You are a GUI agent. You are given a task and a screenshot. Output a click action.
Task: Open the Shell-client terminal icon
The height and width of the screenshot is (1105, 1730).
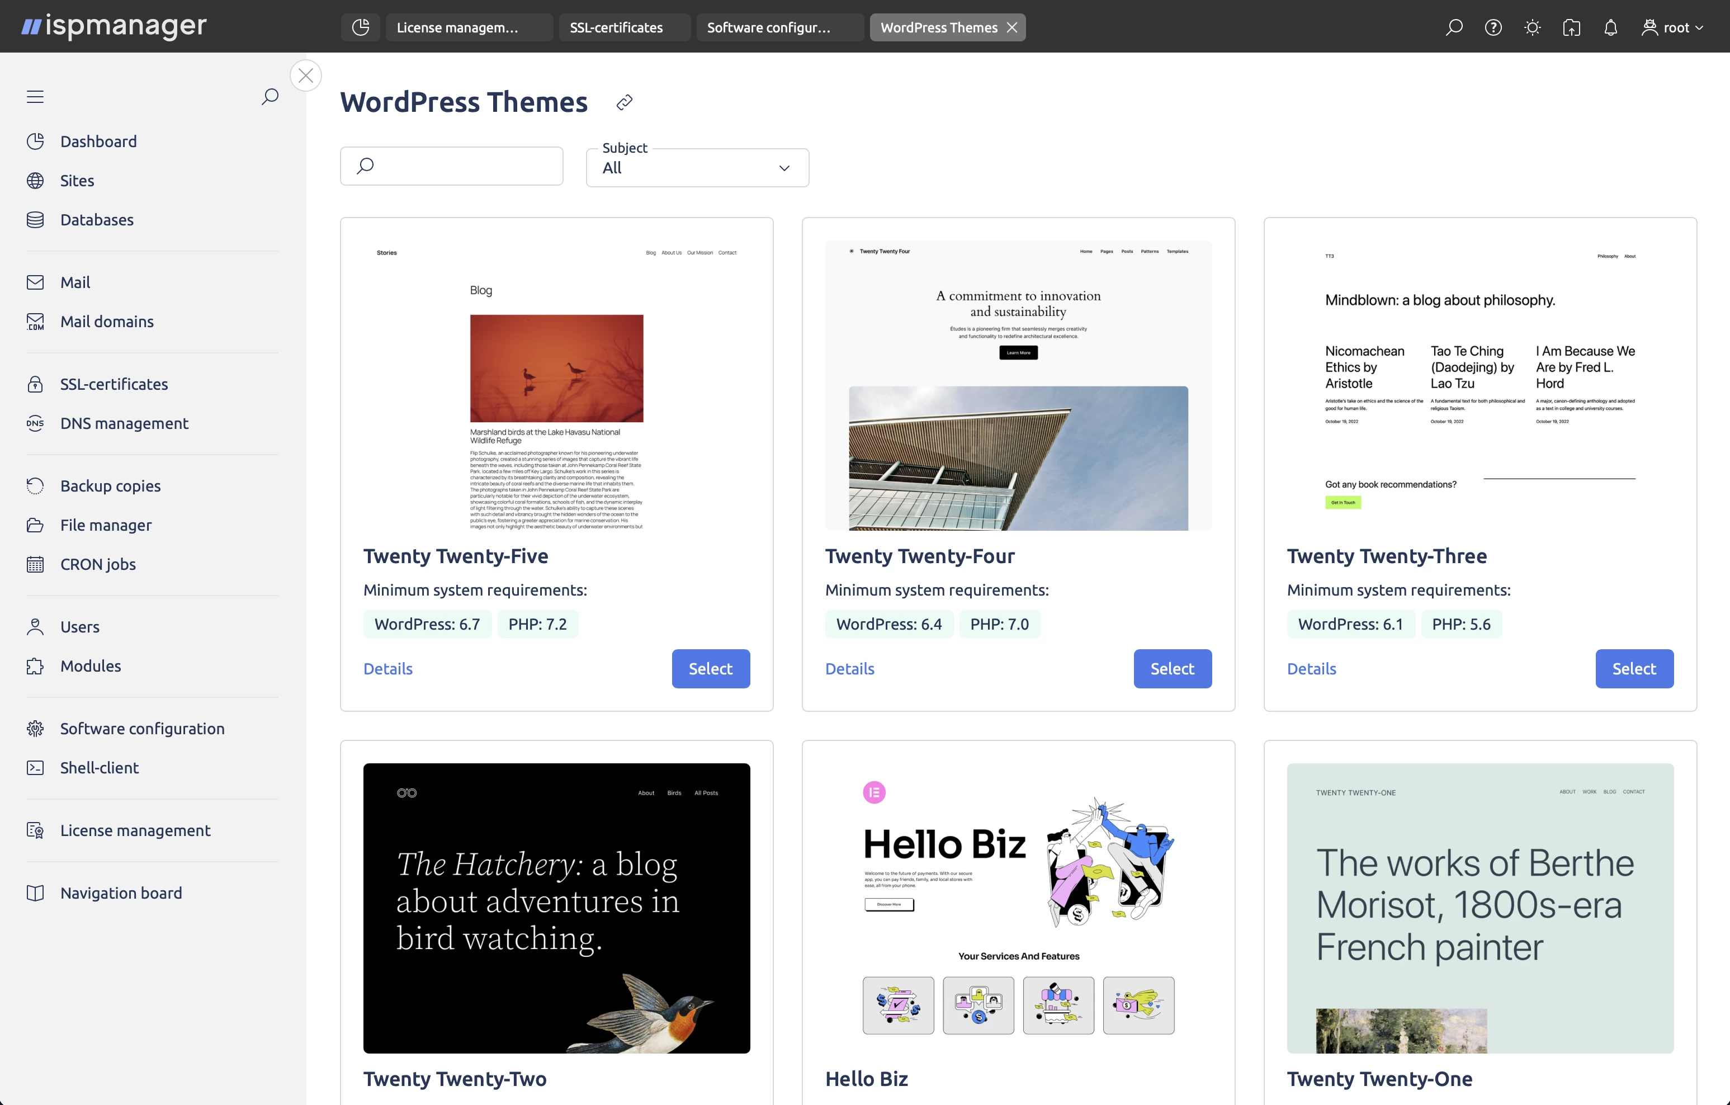click(35, 767)
